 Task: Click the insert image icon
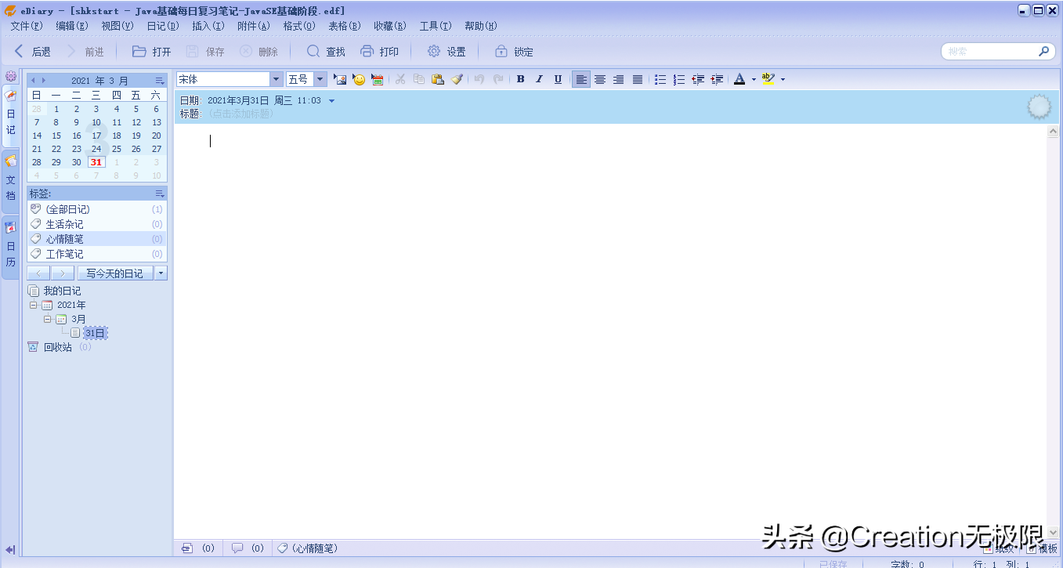340,78
